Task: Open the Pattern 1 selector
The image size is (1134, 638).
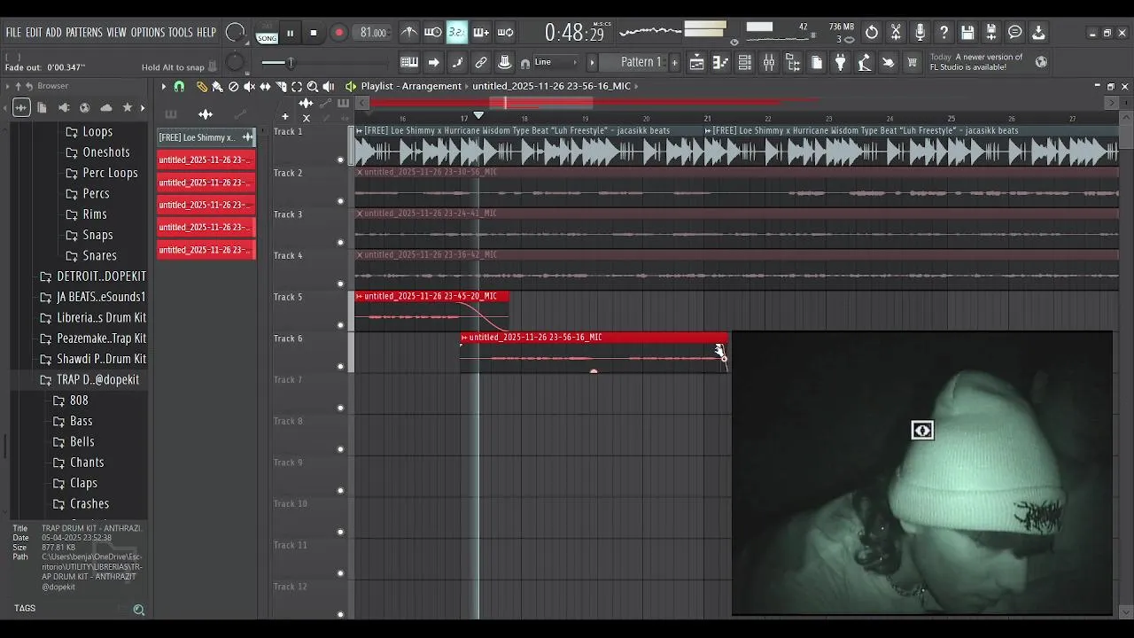Action: [x=641, y=62]
